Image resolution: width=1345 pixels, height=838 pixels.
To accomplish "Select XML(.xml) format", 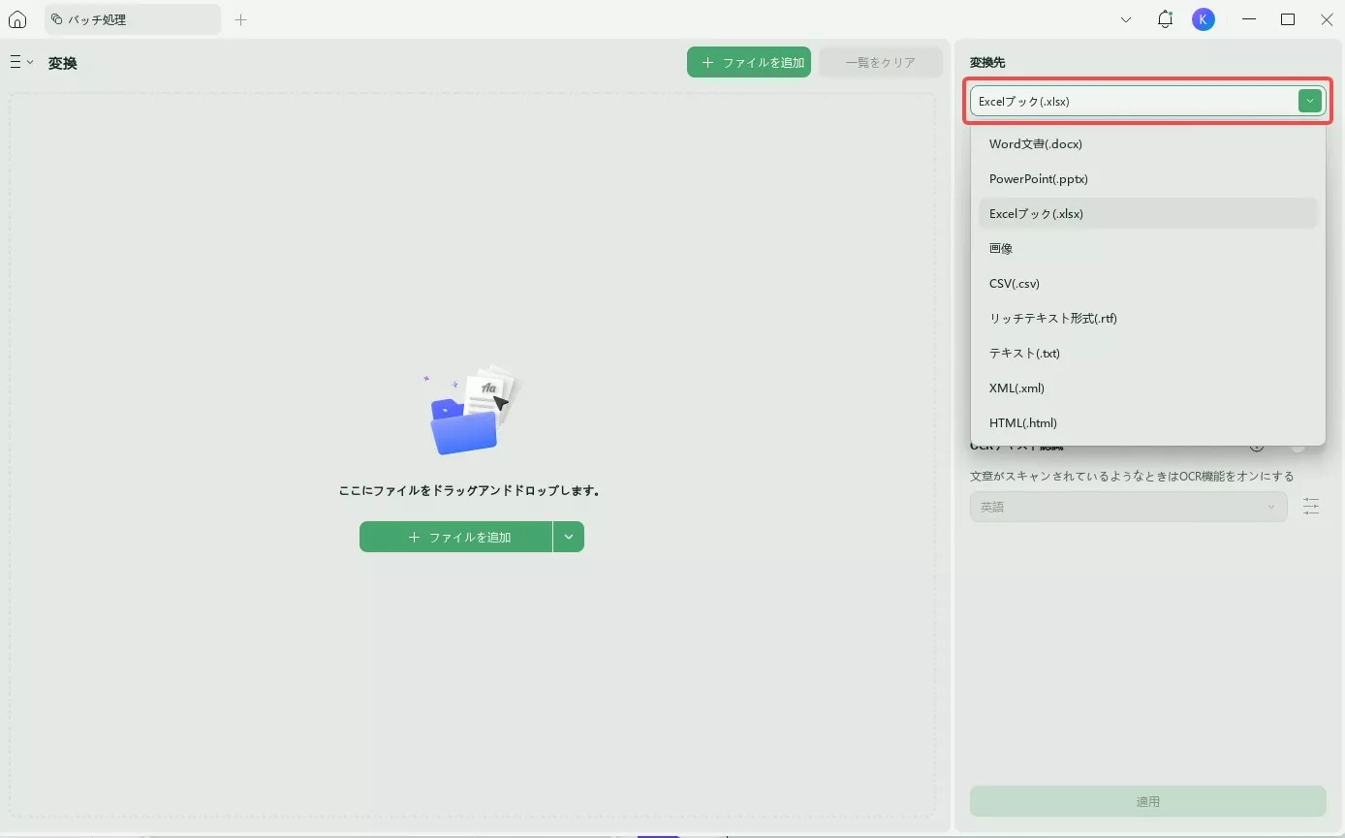I will tap(1148, 388).
